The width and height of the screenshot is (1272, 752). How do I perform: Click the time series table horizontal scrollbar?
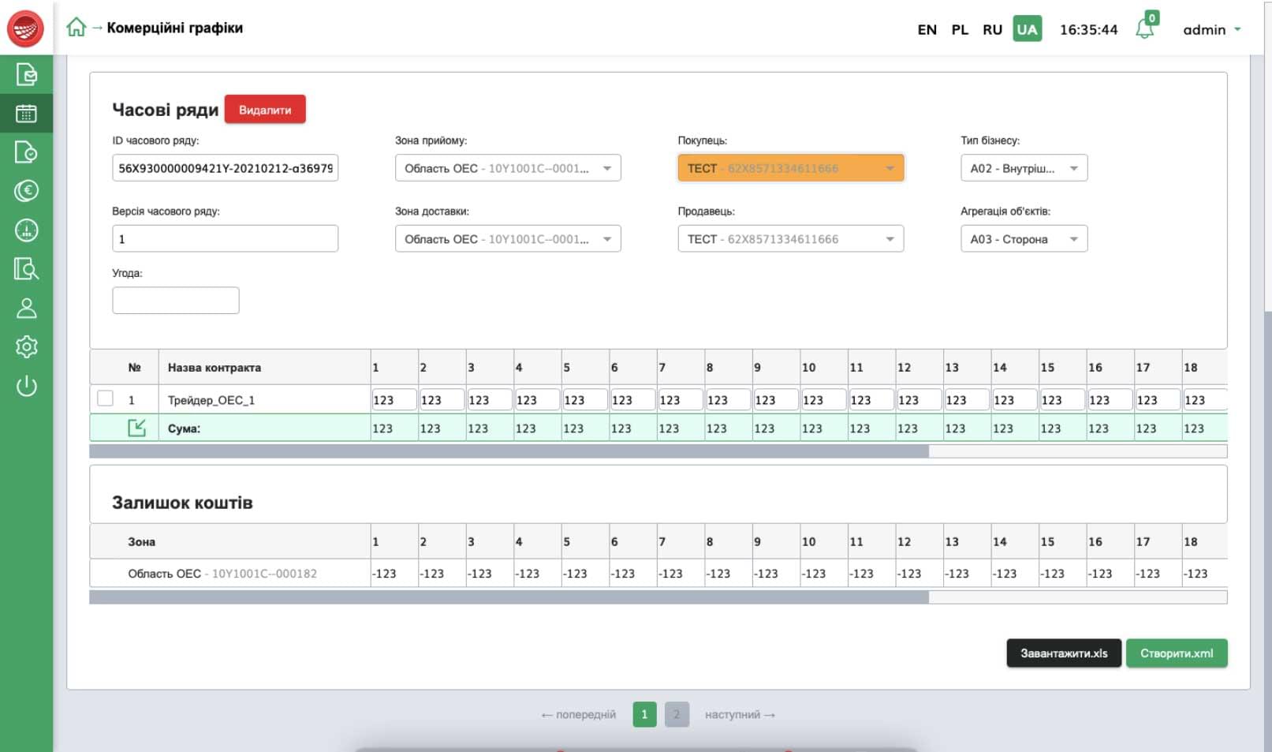click(x=509, y=451)
